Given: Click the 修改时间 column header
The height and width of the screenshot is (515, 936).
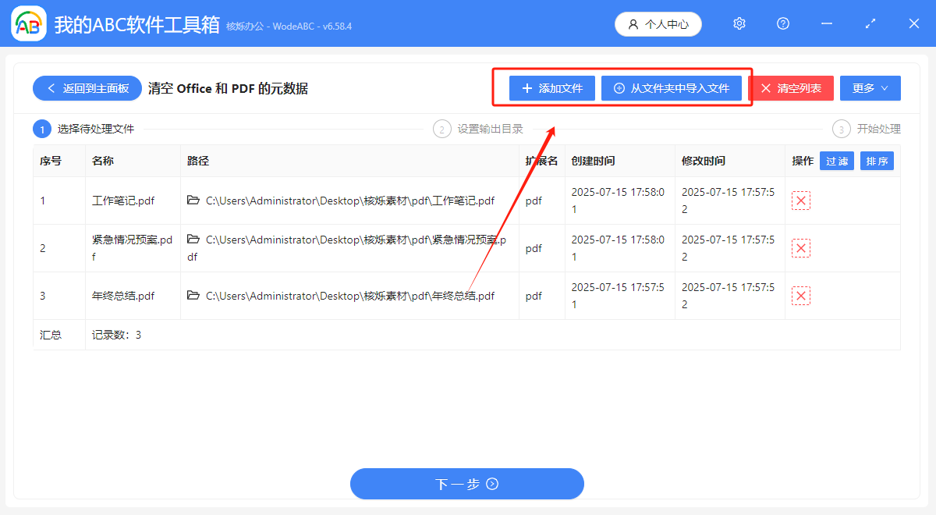Looking at the screenshot, I should 704,161.
